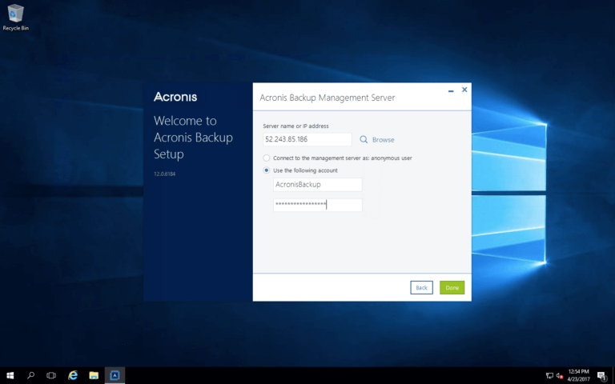Viewport: 615px width, 384px height.
Task: Click the 'Server name or IP address' label
Action: (x=295, y=126)
